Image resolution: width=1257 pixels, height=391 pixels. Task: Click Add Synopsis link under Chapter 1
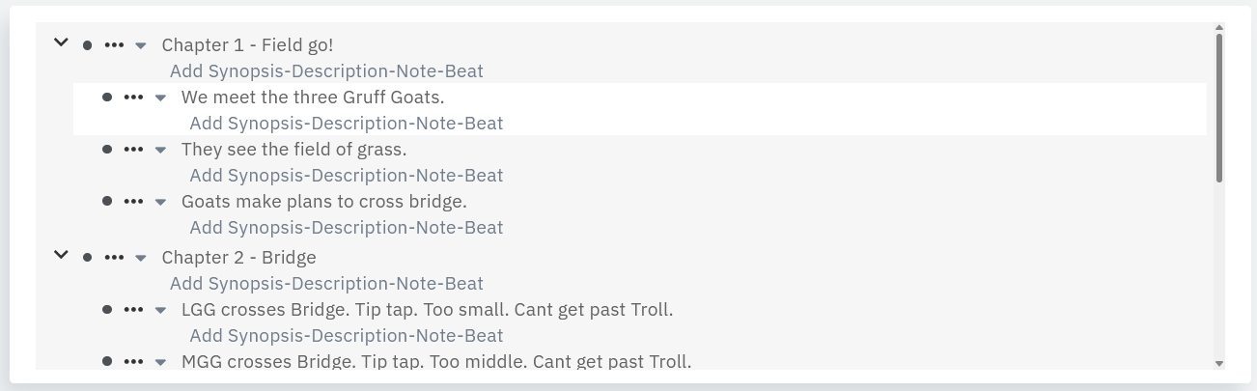point(326,70)
